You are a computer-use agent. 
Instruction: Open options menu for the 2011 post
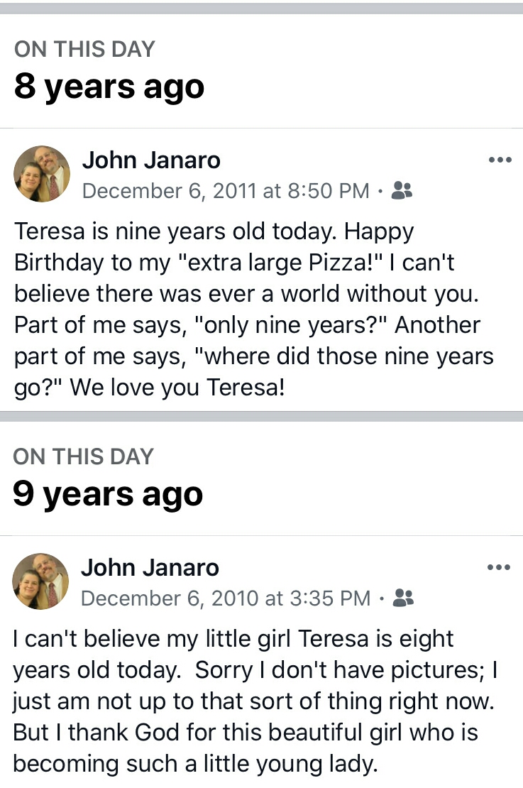500,160
